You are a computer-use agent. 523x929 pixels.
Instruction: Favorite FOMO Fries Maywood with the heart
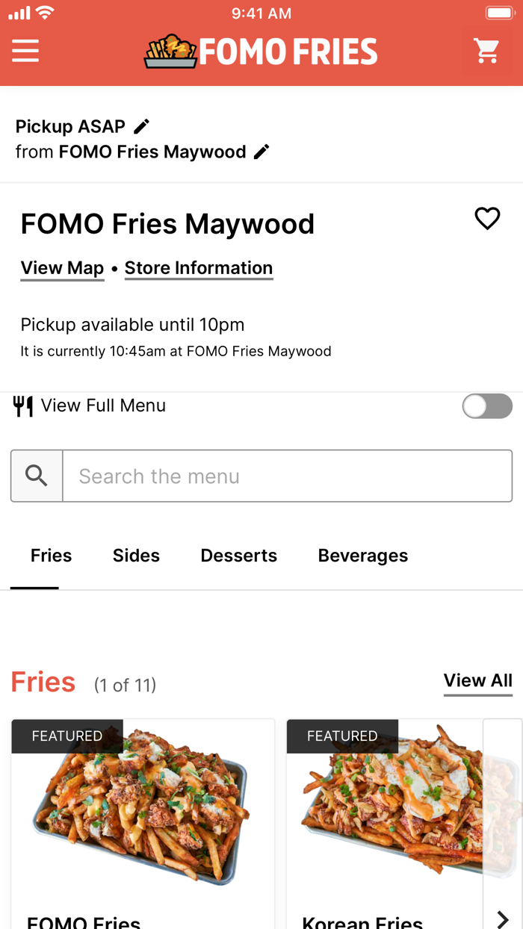click(x=487, y=219)
